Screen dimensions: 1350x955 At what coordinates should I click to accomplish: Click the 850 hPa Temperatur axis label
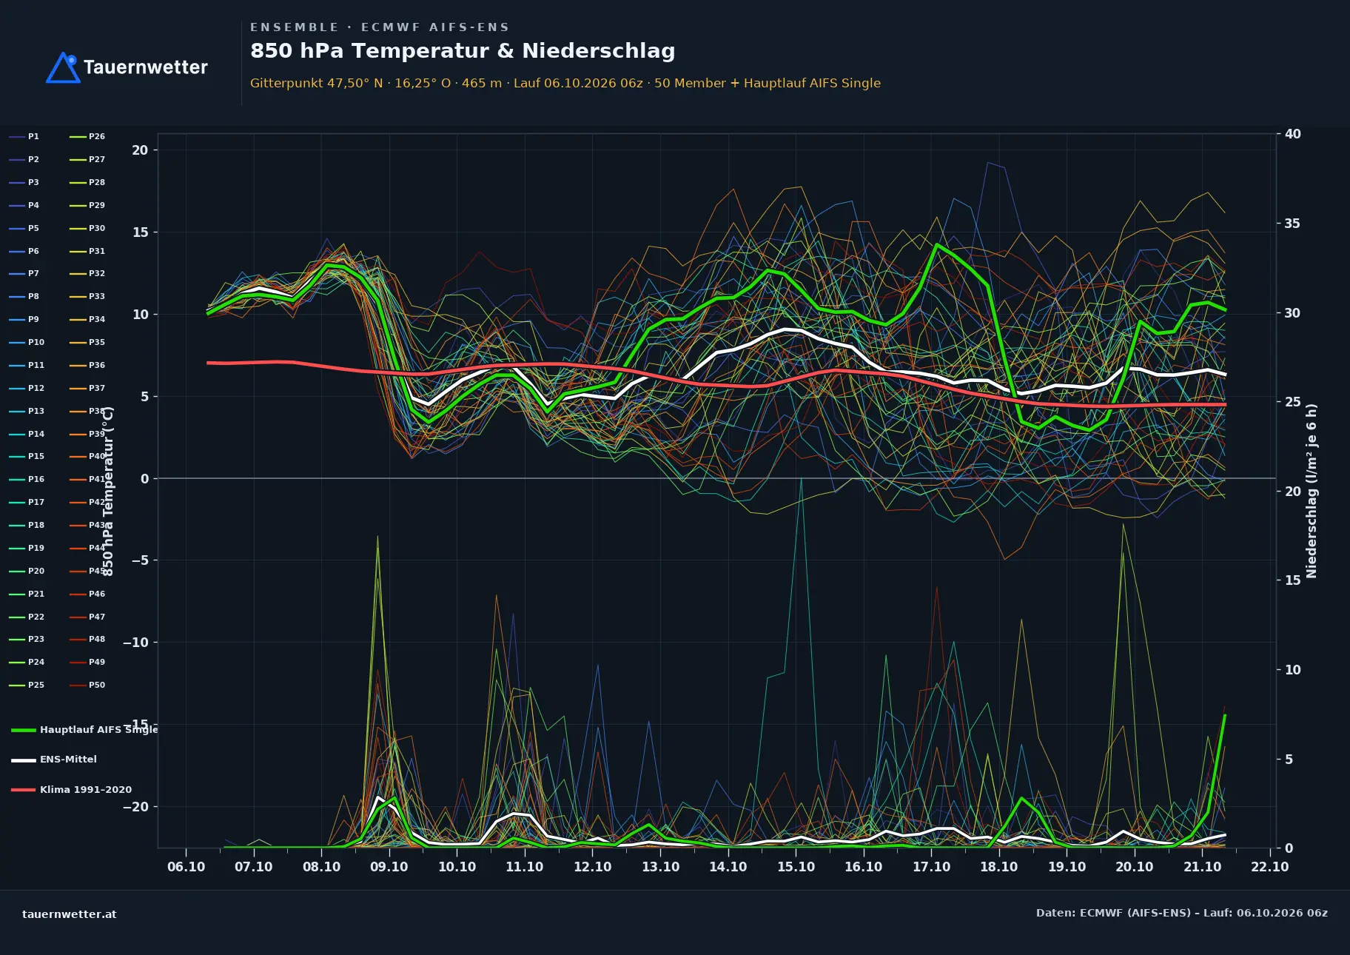[108, 491]
